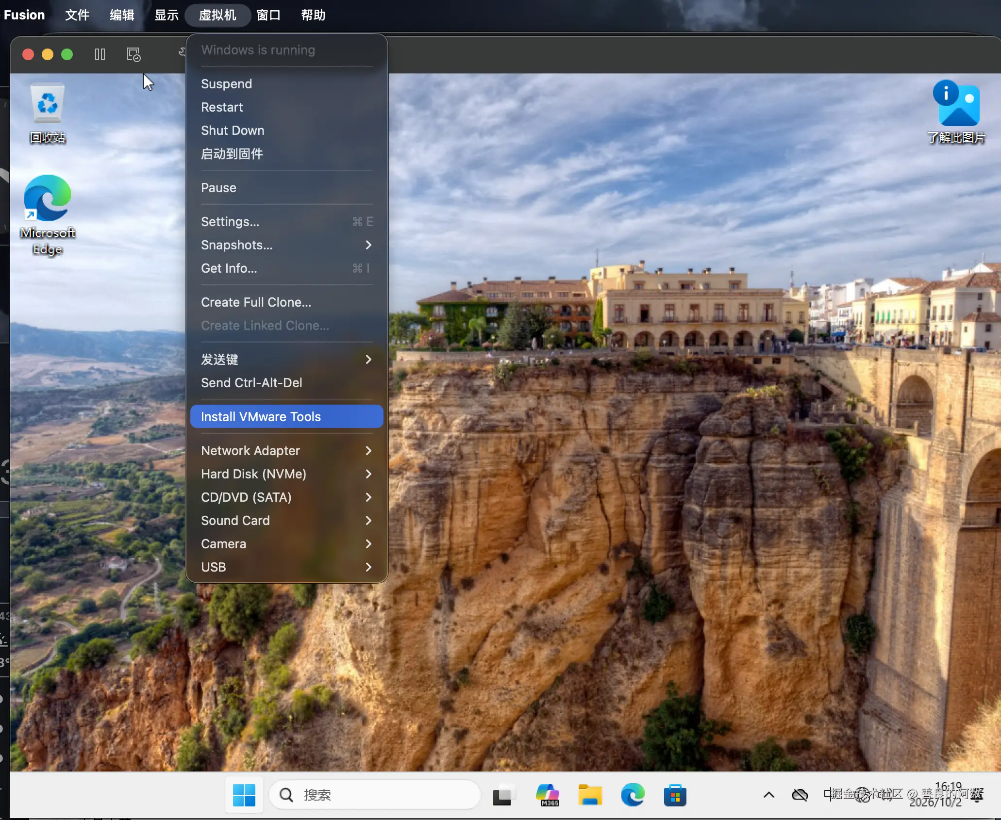Select Create Full Clone...
This screenshot has height=820, width=1001.
[286, 302]
